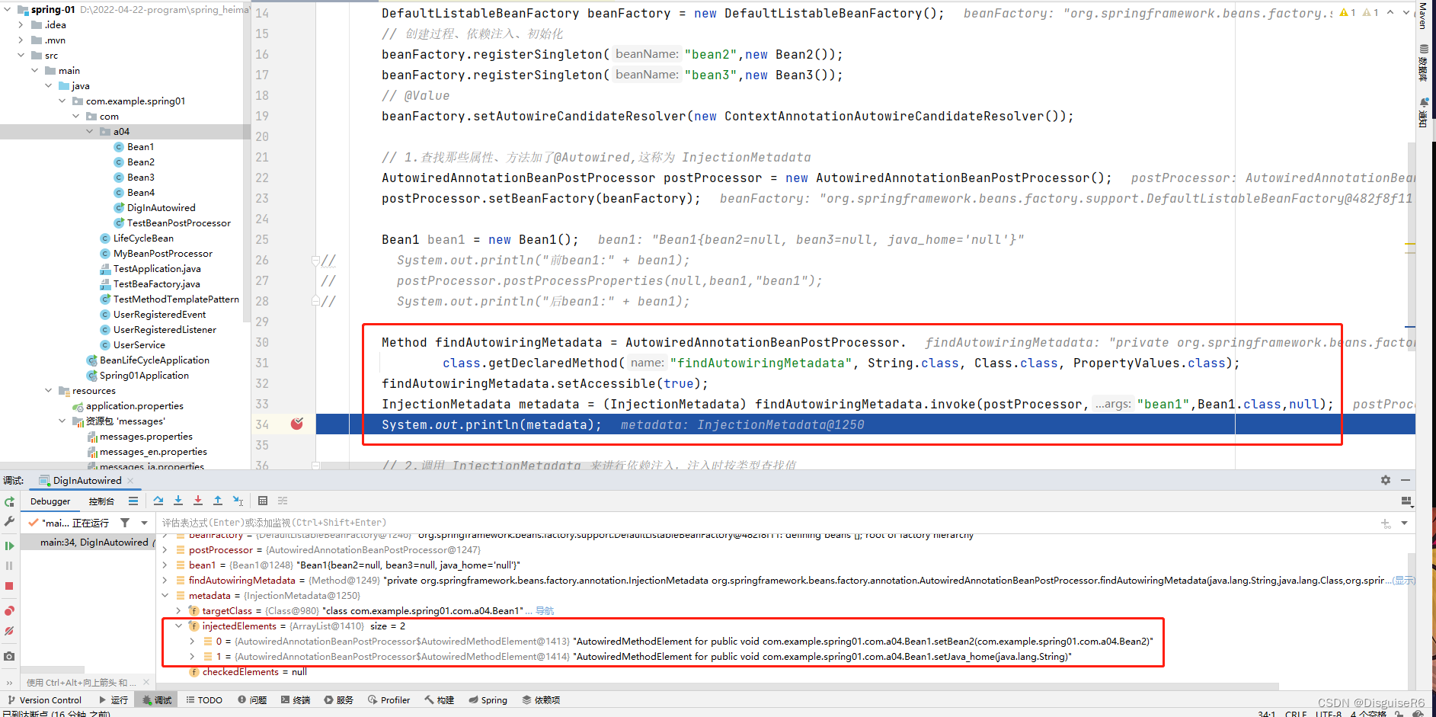Viewport: 1436px width, 717px height.
Task: Open the Bean1 class file
Action: pos(134,147)
